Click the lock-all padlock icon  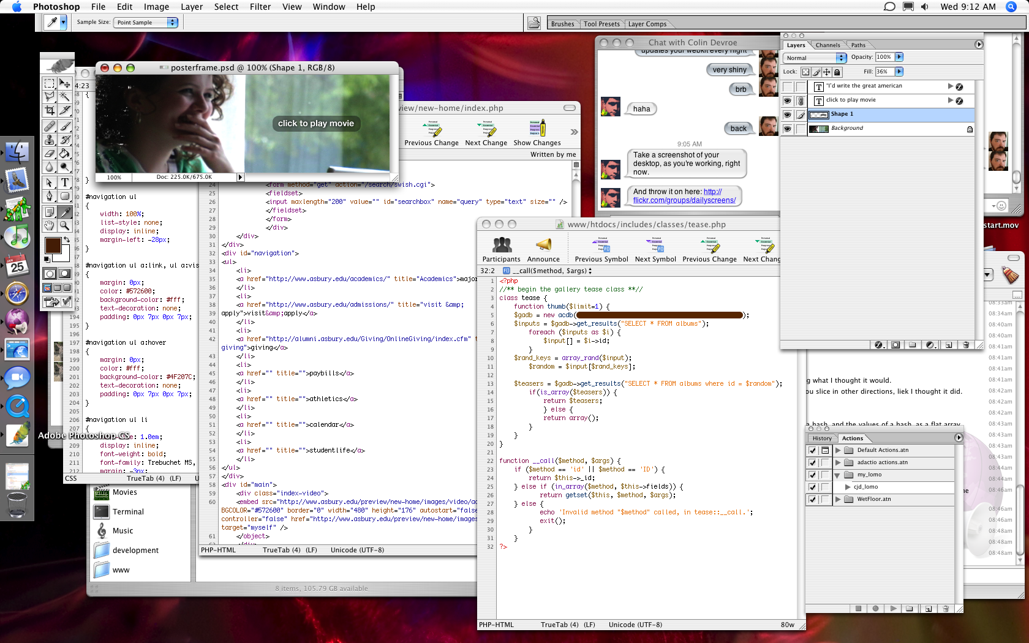(x=837, y=72)
